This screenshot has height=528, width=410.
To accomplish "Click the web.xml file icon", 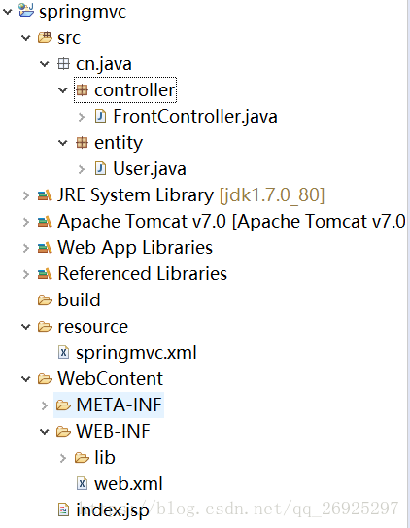I will click(82, 484).
